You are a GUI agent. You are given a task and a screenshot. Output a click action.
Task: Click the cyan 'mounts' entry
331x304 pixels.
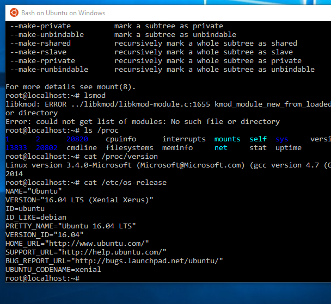point(228,139)
